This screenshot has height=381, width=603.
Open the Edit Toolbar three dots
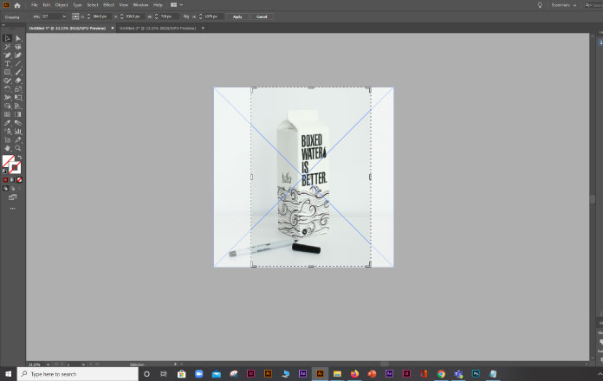point(13,209)
